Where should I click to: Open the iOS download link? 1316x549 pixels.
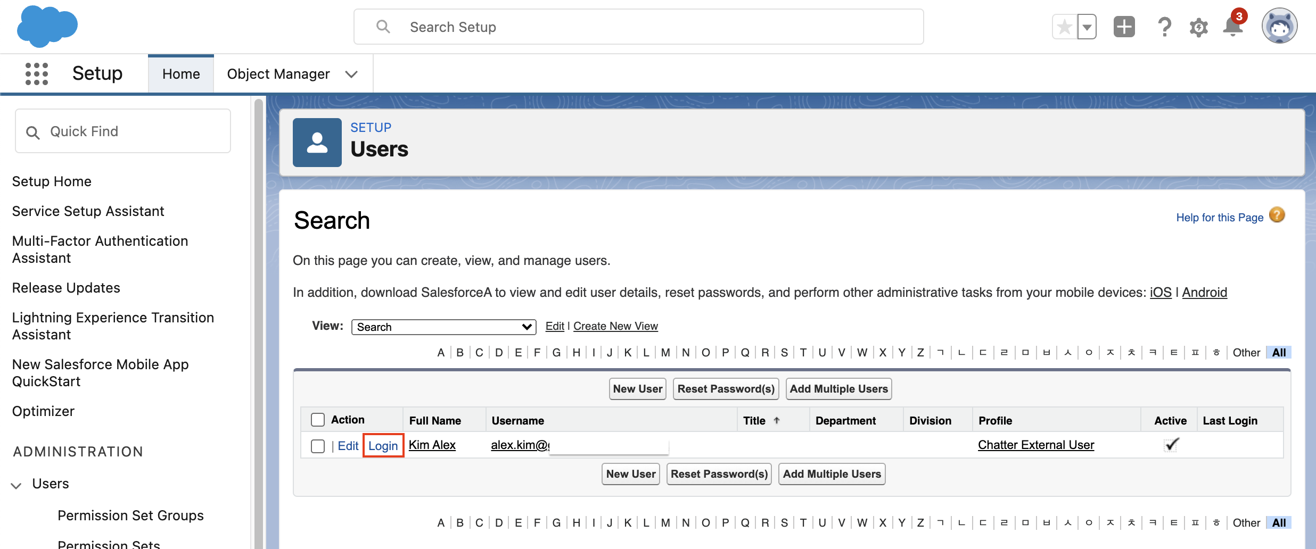click(1161, 293)
